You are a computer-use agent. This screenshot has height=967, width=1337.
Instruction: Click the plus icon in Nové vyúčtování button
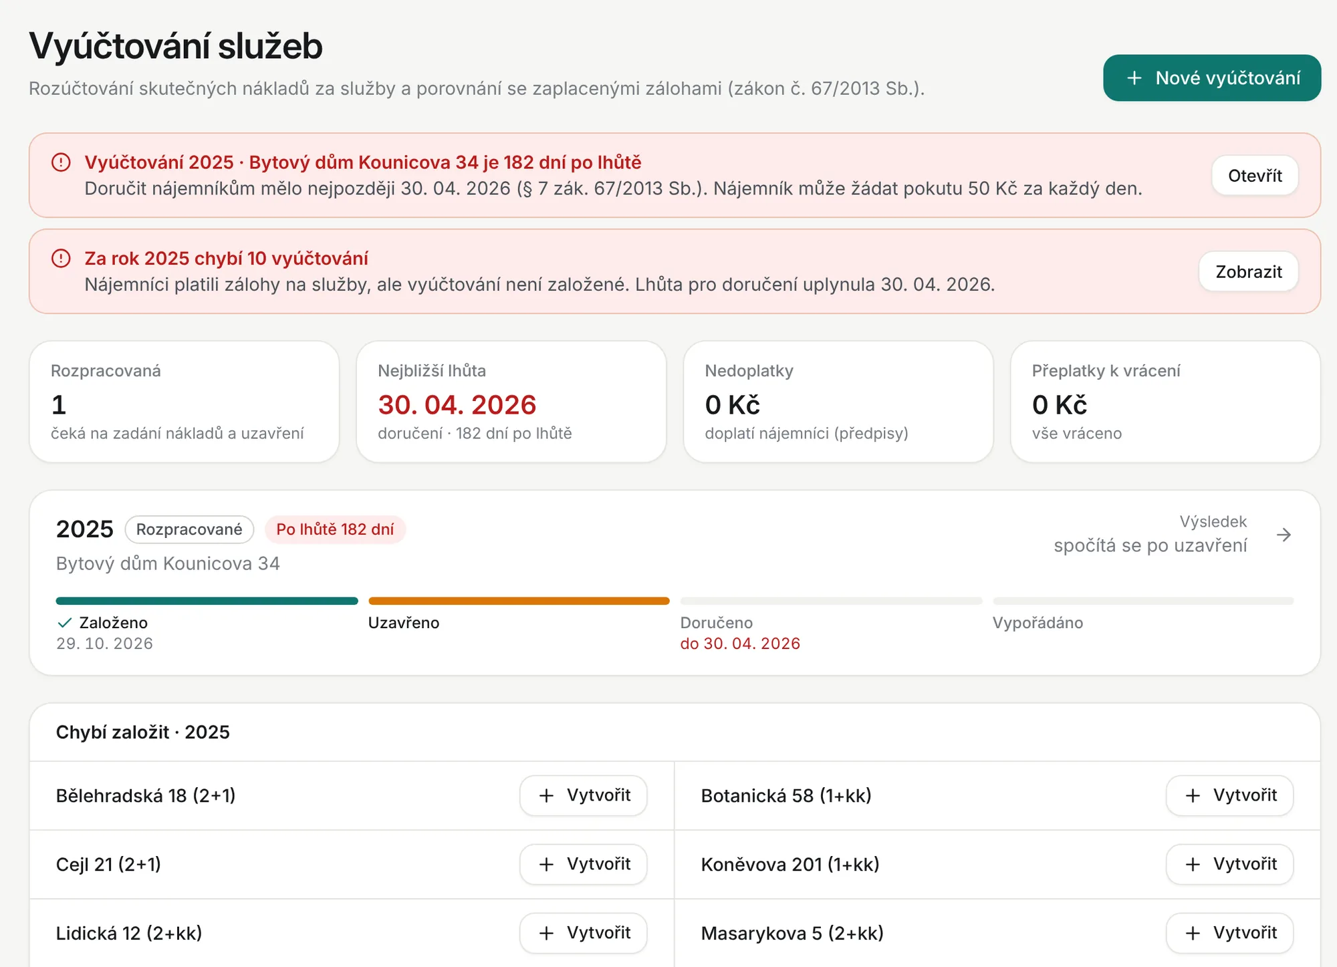(x=1134, y=78)
